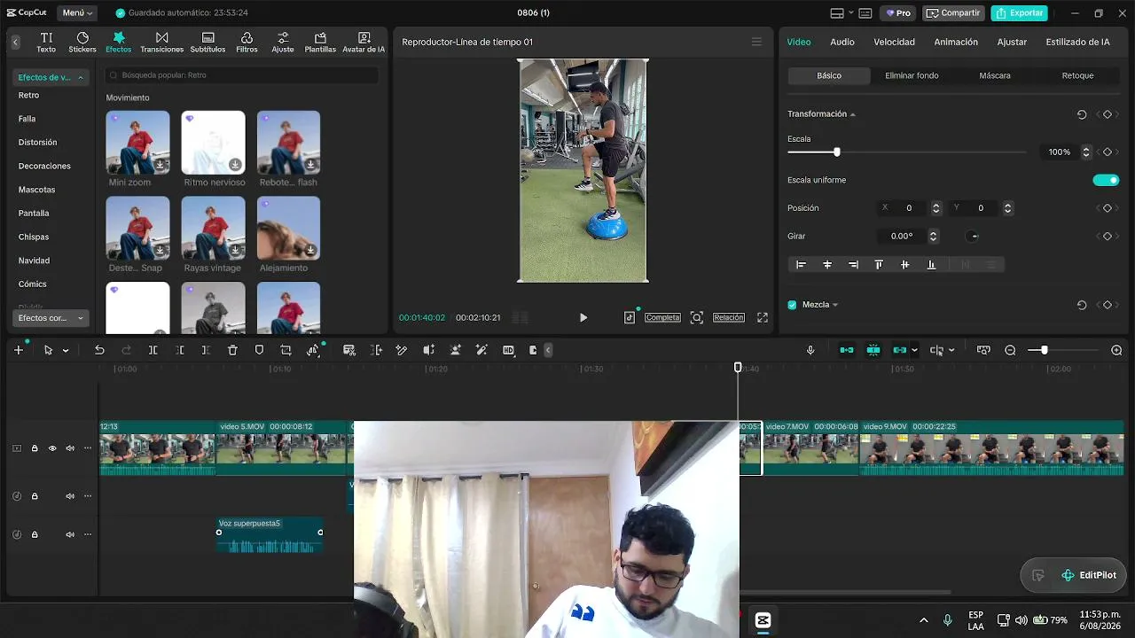Switch to the Velocidad tab

(x=894, y=42)
